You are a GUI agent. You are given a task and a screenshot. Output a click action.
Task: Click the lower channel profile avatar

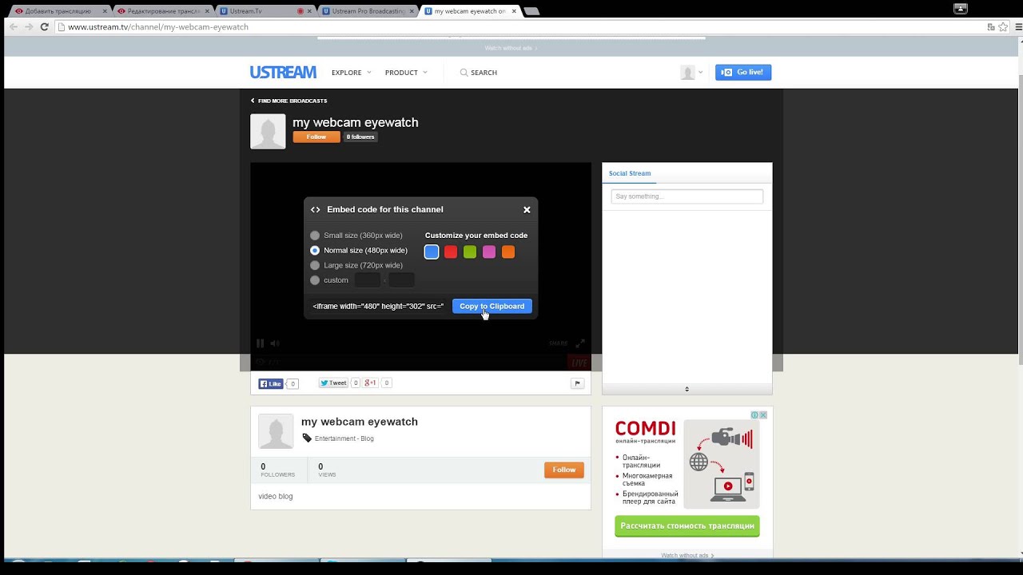276,432
